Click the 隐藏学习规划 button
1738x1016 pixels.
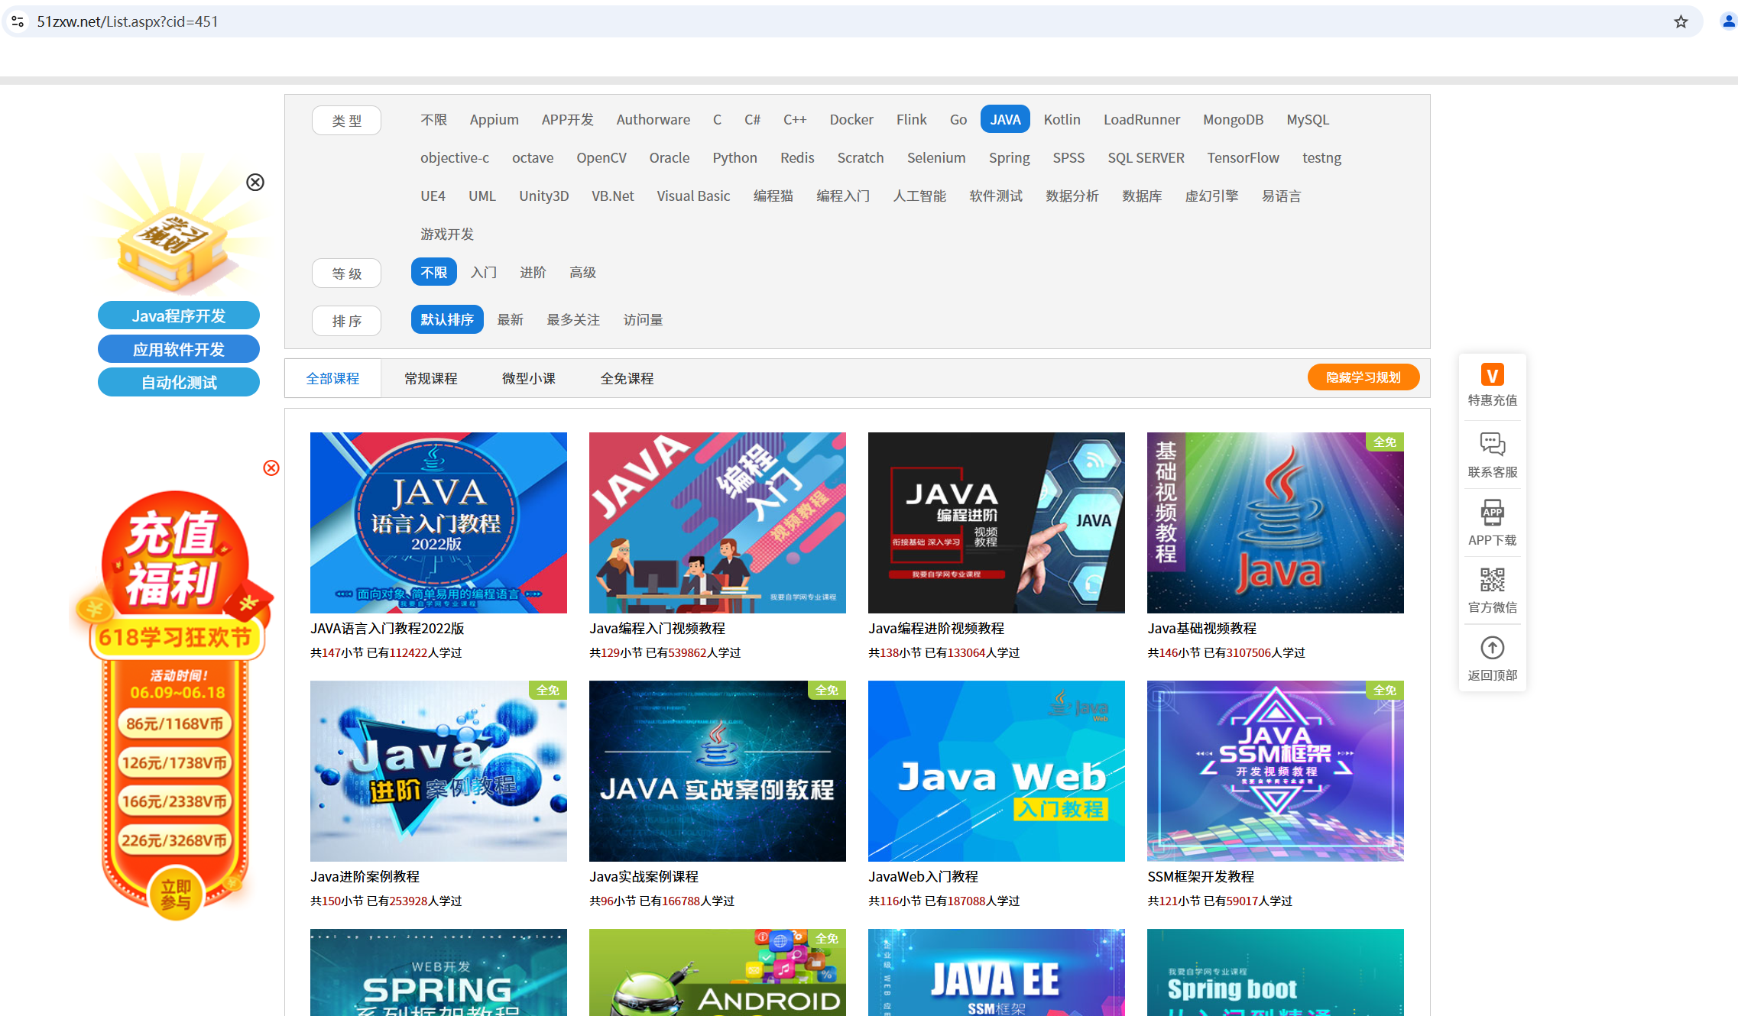pos(1363,377)
